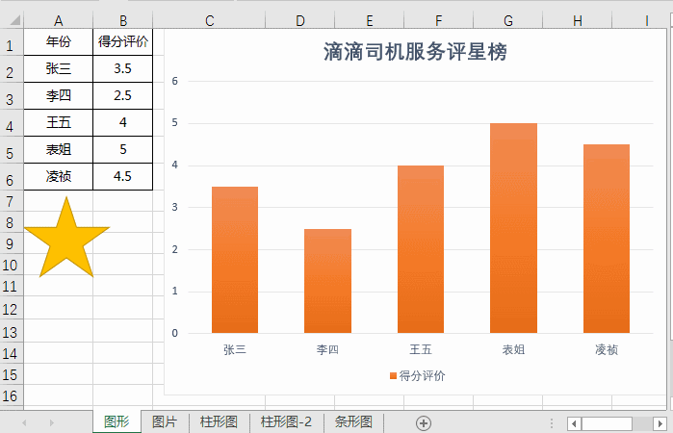
Task: Select the 李四 bar in the chart
Action: pos(328,281)
